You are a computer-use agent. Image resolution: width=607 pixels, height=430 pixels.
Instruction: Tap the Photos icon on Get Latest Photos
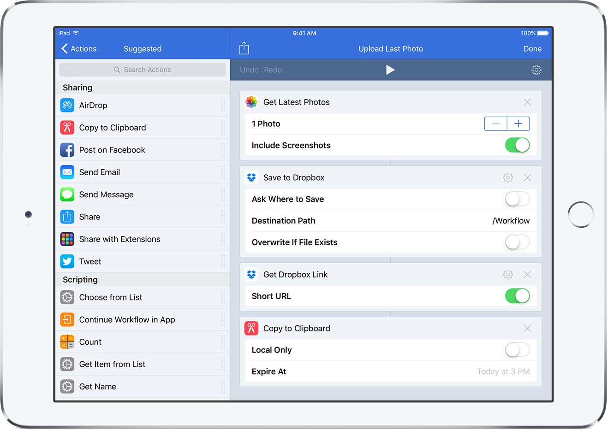[x=251, y=102]
